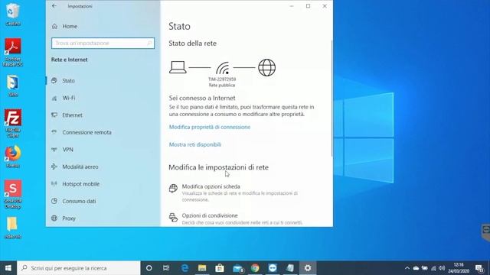Viewport: 490px width, 275px height.
Task: Open Modifica opzioni scheda
Action: (x=211, y=186)
